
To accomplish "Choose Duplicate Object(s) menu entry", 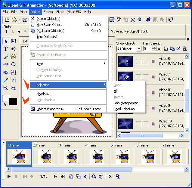I will click(69, 31).
